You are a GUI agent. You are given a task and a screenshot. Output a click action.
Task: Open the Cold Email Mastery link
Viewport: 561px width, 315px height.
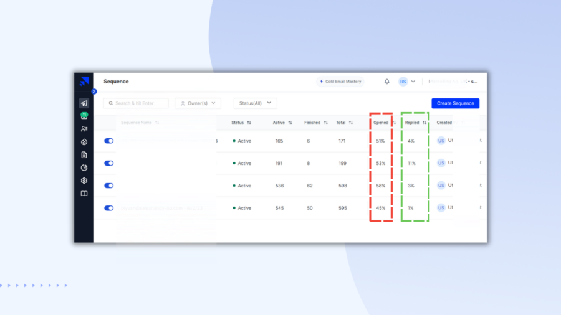[340, 82]
